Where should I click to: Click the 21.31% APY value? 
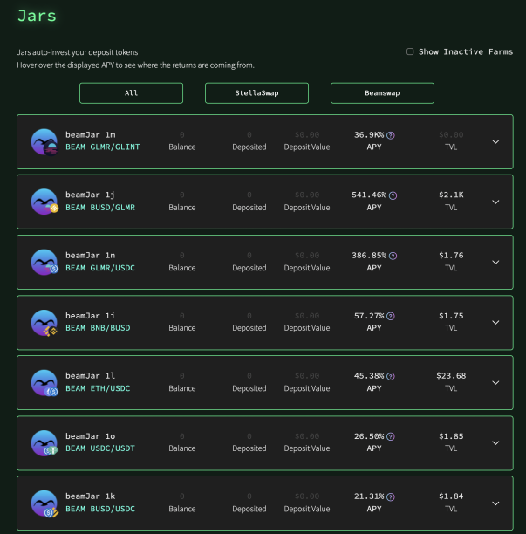point(369,496)
